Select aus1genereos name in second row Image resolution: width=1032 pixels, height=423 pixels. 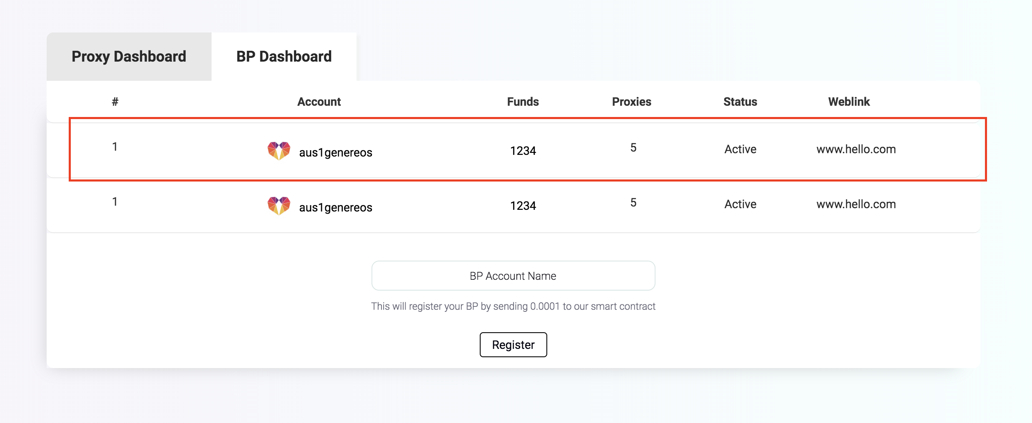tap(336, 207)
